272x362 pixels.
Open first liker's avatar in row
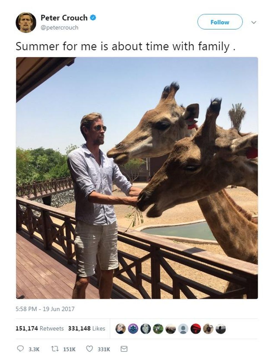click(x=120, y=329)
